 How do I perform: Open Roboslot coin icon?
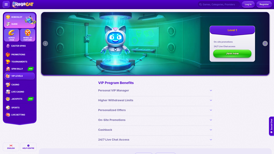tap(8, 17)
